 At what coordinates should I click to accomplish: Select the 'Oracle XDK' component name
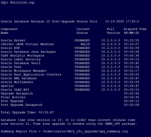pos(10,48)
